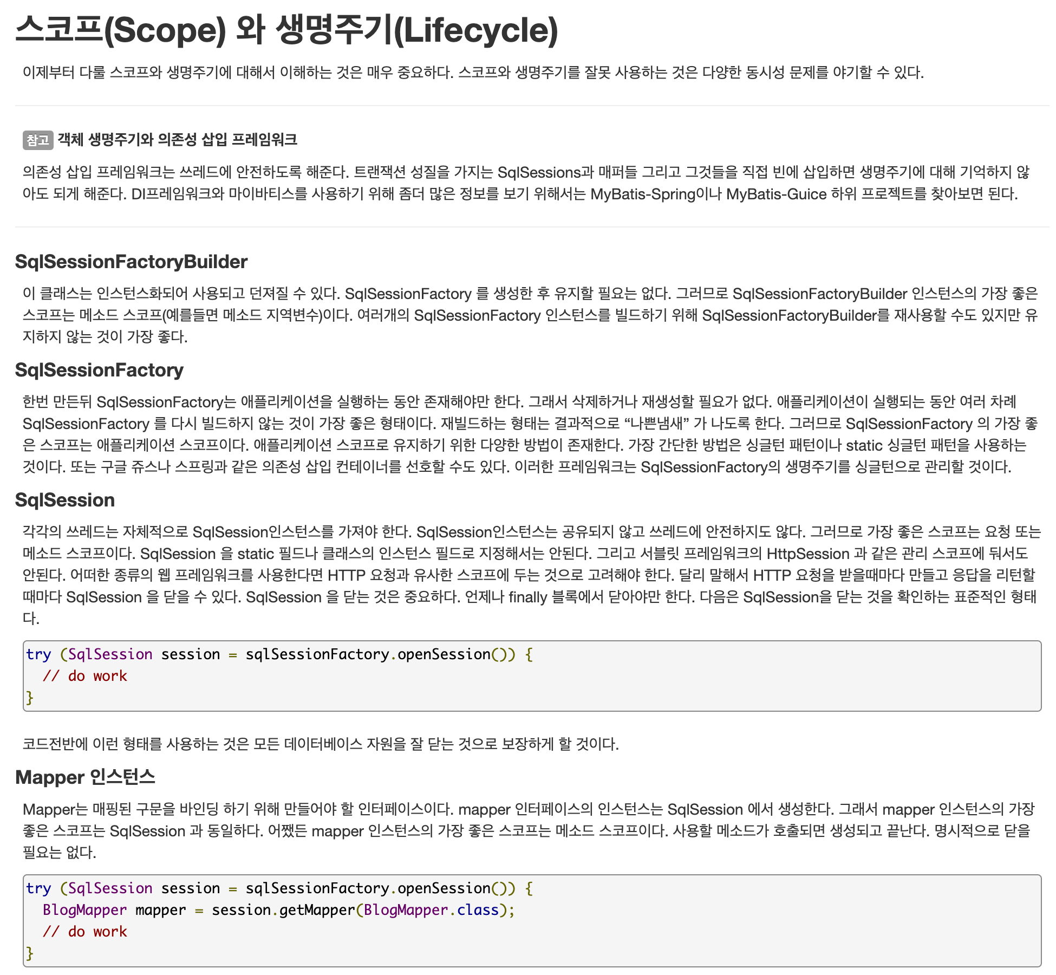Viewport: 1056px width, 975px height.
Task: Click the SqlSessionFactoryBuilder section heading
Action: click(131, 262)
